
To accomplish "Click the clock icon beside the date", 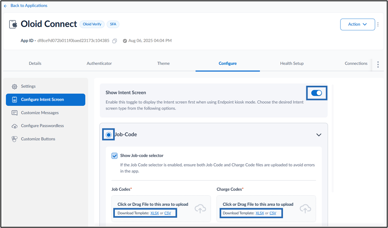I will coord(125,41).
